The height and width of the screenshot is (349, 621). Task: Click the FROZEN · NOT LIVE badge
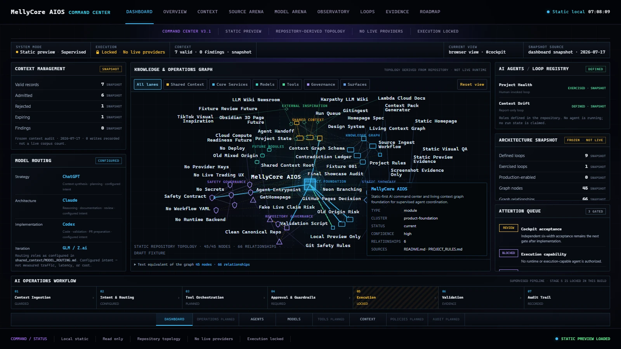click(585, 140)
